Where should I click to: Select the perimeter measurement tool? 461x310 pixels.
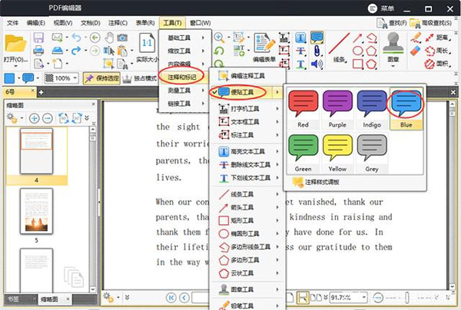pyautogui.click(x=438, y=51)
